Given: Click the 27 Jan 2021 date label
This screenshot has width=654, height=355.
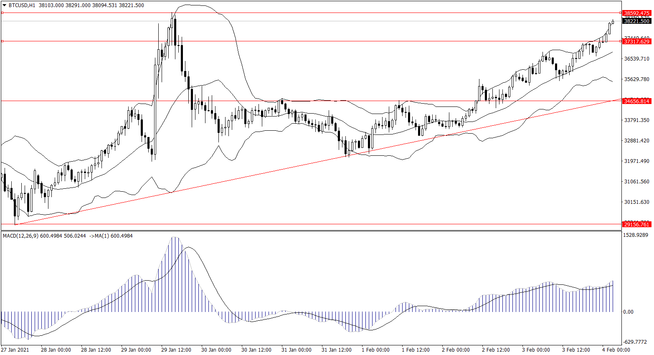Looking at the screenshot, I should pyautogui.click(x=15, y=350).
